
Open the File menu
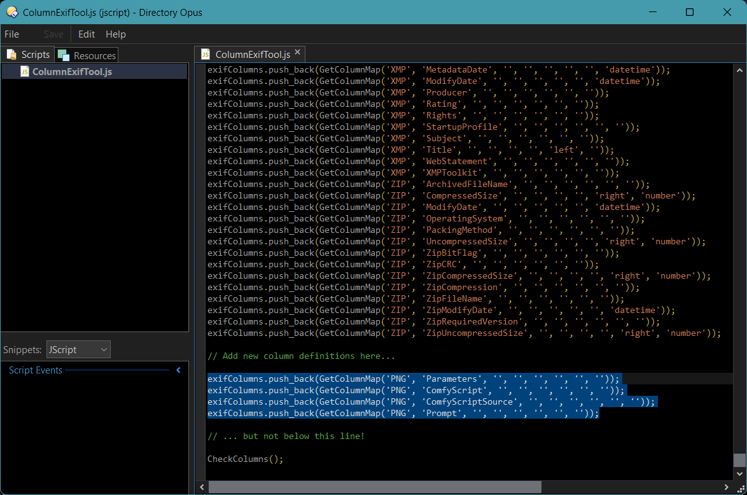click(12, 34)
